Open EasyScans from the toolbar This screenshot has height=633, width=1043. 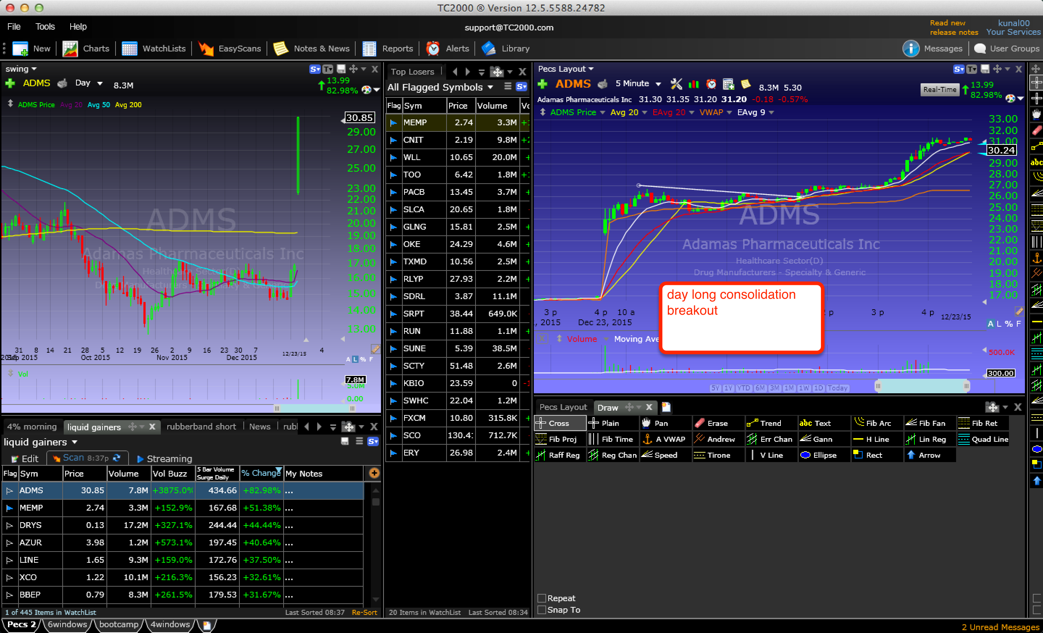click(230, 48)
